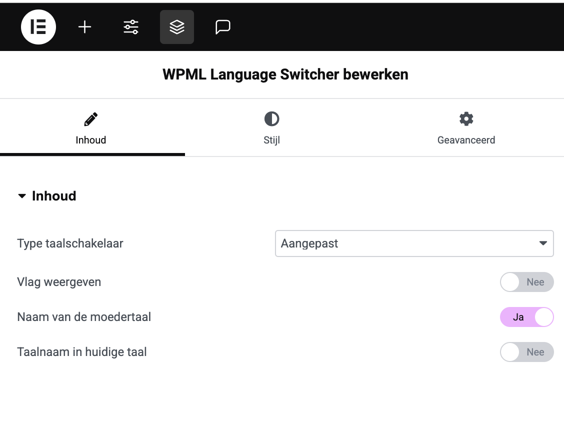Open the Type taalschakelaar dropdown
Screen dimensions: 564x437
(x=414, y=243)
